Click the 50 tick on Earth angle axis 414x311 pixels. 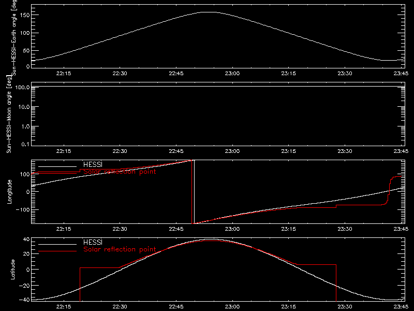coord(26,50)
